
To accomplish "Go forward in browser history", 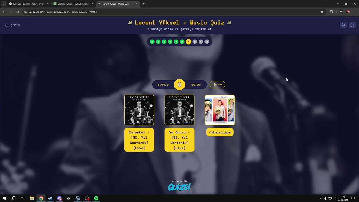I will [11, 12].
